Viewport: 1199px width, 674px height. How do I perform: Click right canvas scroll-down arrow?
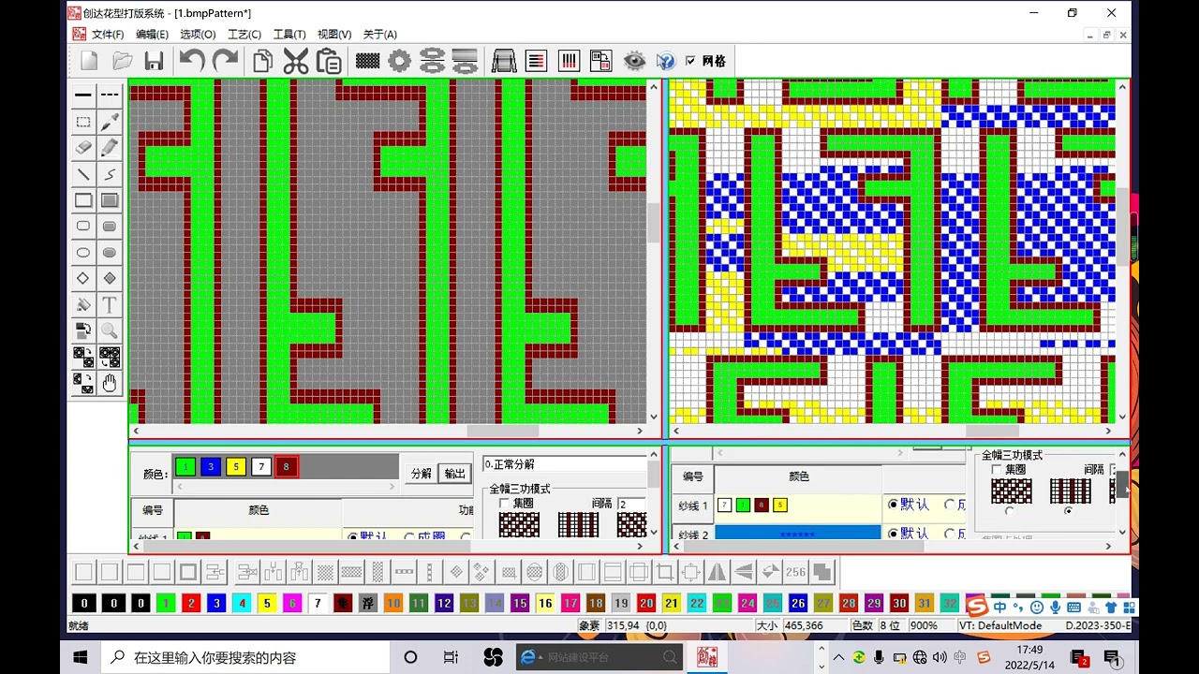1122,418
